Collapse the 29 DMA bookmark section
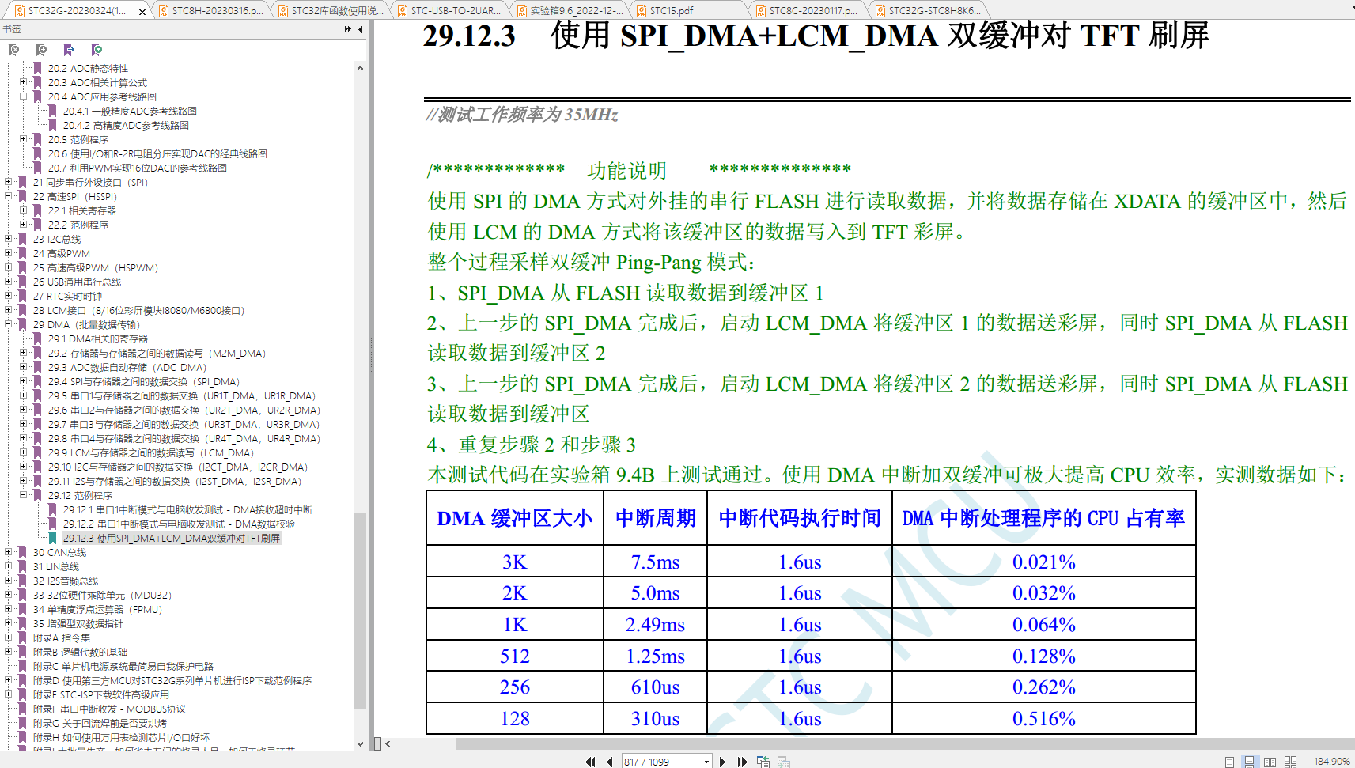Viewport: 1355px width, 768px height. point(9,324)
